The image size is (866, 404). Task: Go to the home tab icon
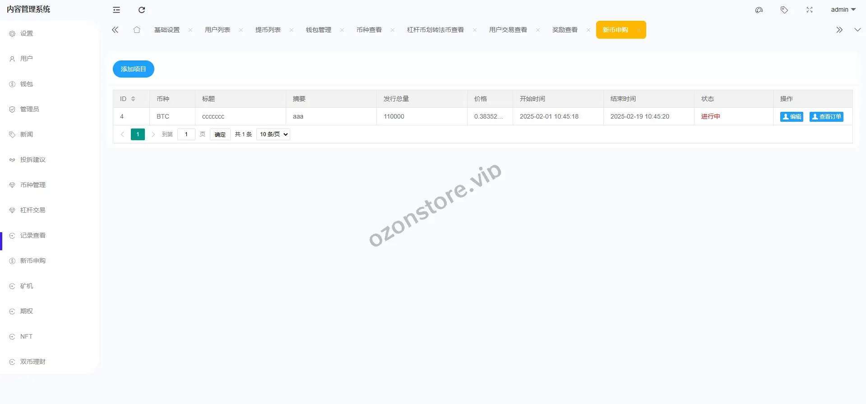point(137,30)
